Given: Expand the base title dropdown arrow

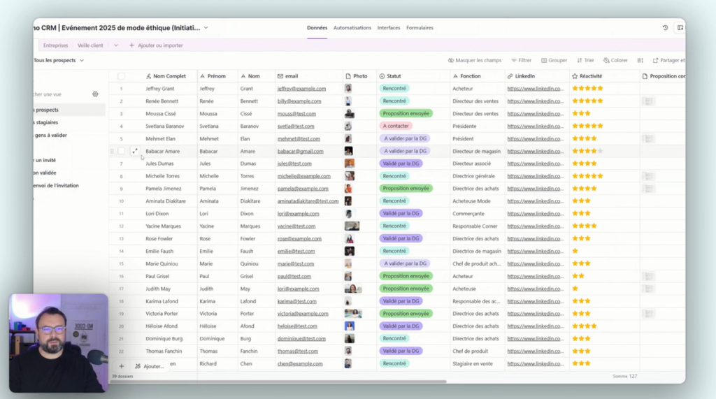Looking at the screenshot, I should (206, 28).
